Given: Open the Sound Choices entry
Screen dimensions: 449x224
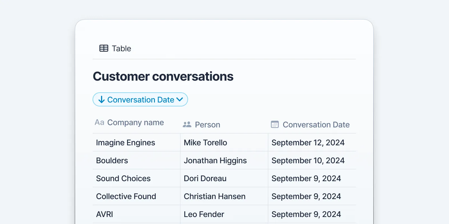Looking at the screenshot, I should 123,178.
